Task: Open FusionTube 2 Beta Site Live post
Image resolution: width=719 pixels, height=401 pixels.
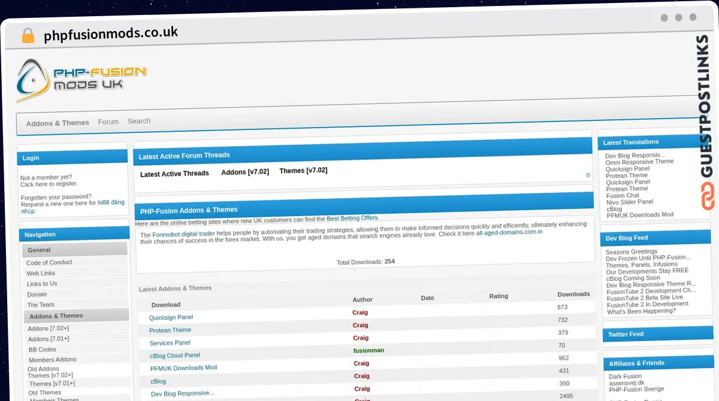Action: click(645, 297)
